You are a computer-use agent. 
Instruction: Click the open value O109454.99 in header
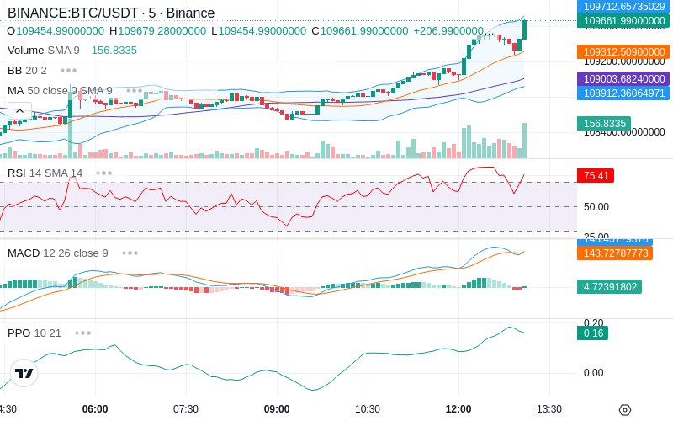[56, 31]
